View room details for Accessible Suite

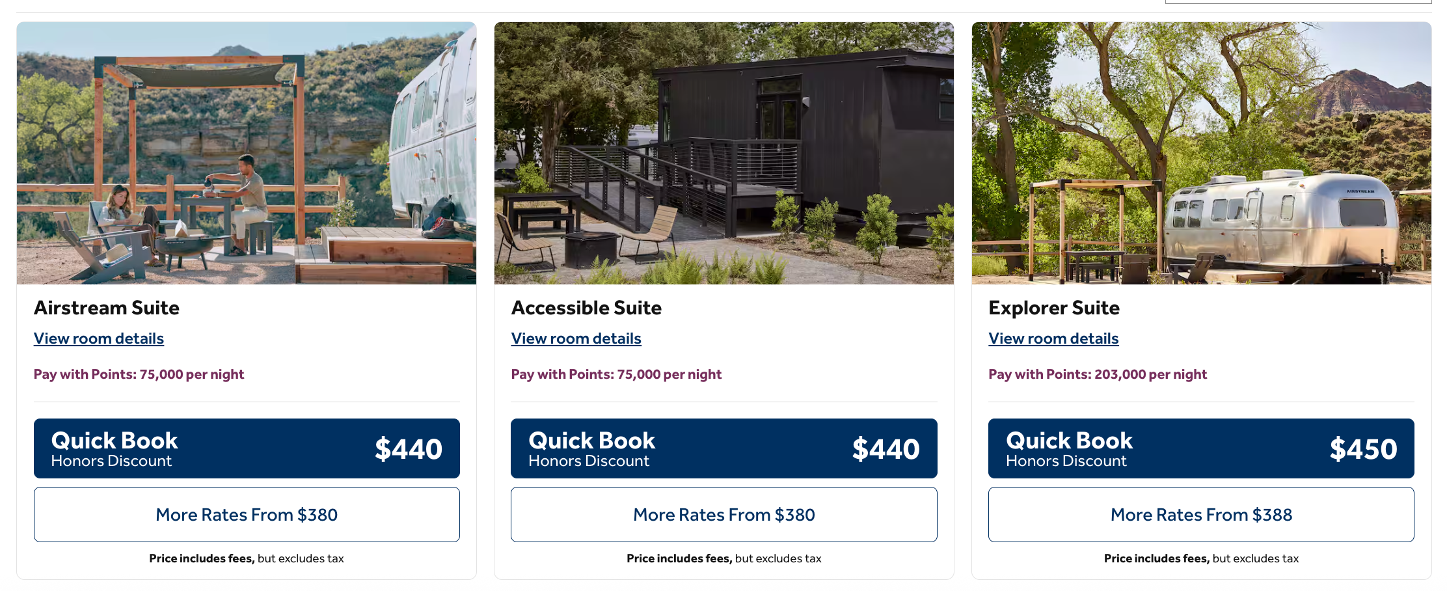pos(576,338)
